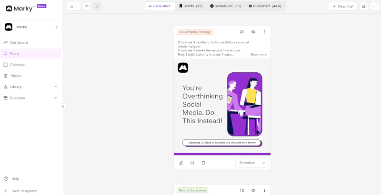This screenshot has height=195, width=381.
Task: Click Show more on the post caption
Action: pyautogui.click(x=258, y=55)
